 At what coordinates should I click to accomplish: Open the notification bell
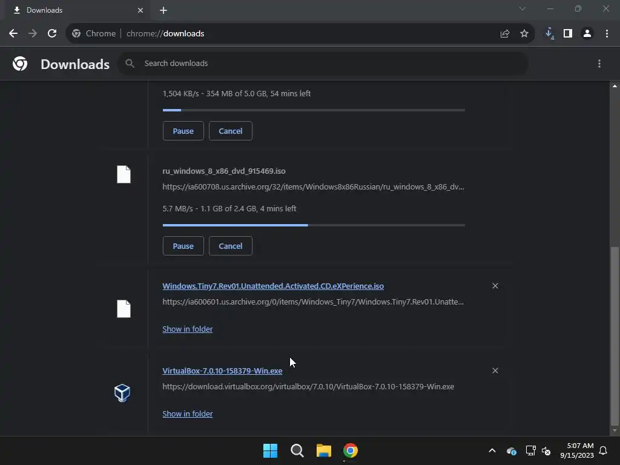click(x=603, y=450)
